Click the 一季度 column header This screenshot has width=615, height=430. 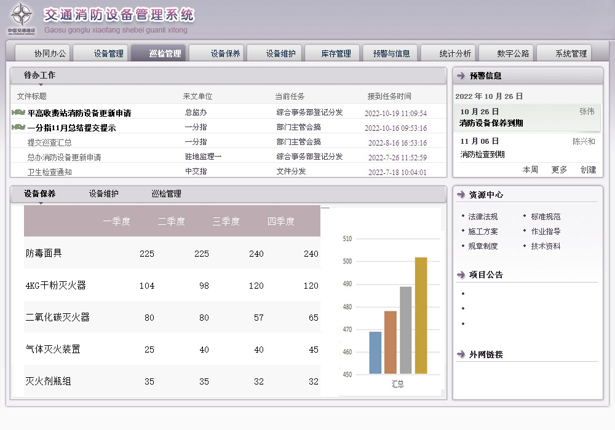pyautogui.click(x=116, y=221)
